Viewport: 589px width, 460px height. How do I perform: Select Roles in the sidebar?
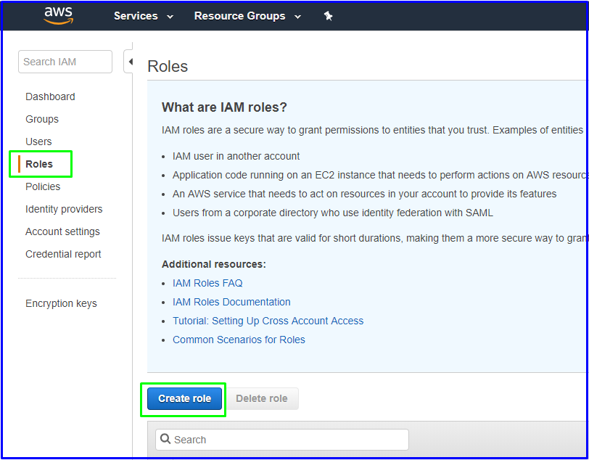(39, 164)
